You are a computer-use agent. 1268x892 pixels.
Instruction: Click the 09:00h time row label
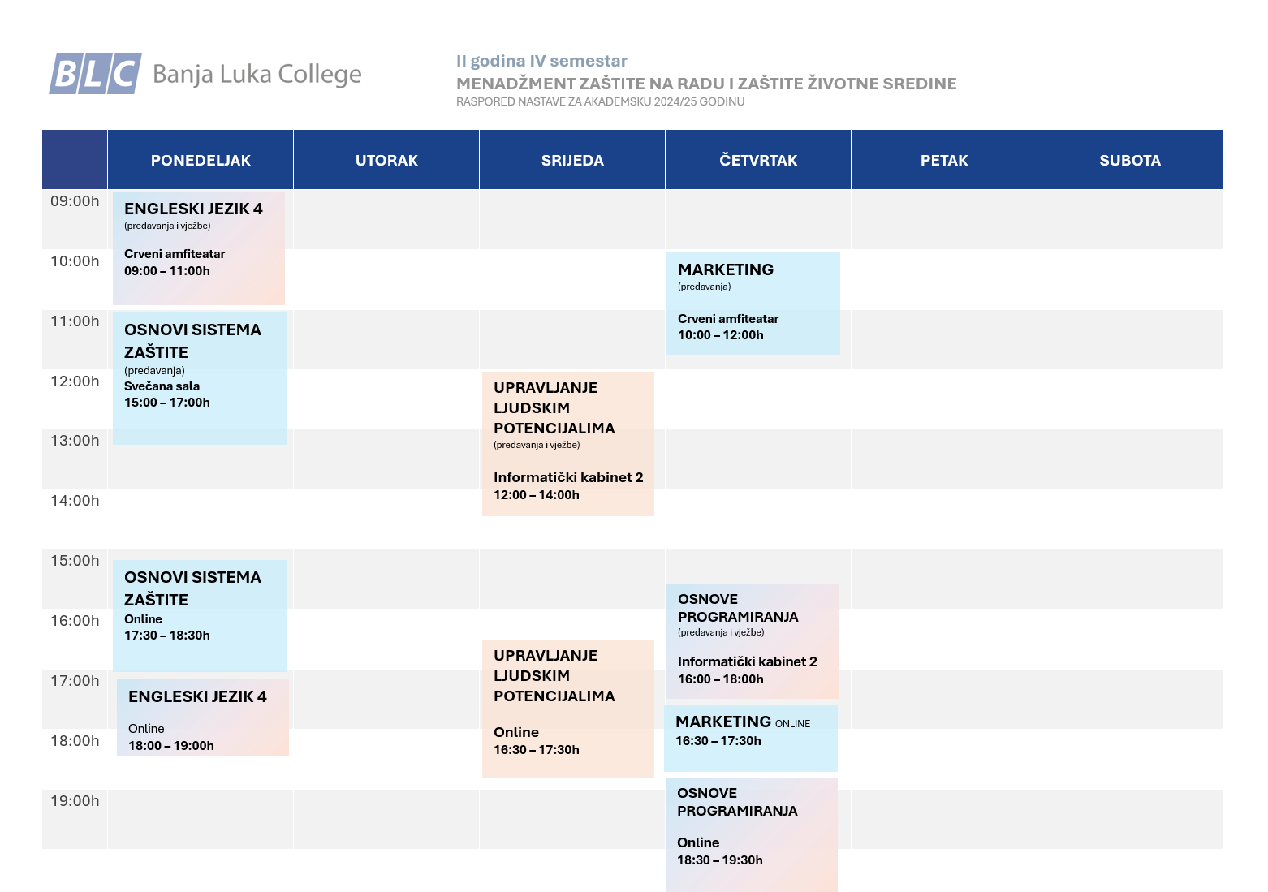[75, 201]
